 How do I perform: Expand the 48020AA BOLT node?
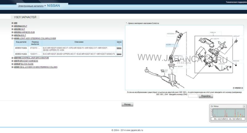click(12, 26)
